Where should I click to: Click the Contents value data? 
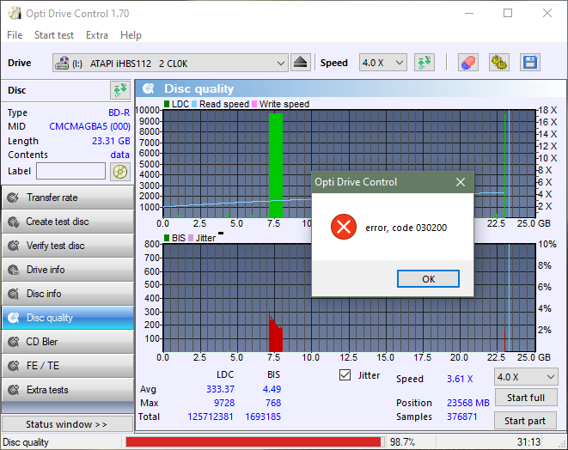point(120,155)
